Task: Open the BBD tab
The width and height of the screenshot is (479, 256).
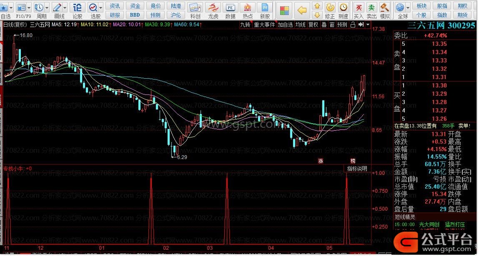Action: pyautogui.click(x=135, y=15)
